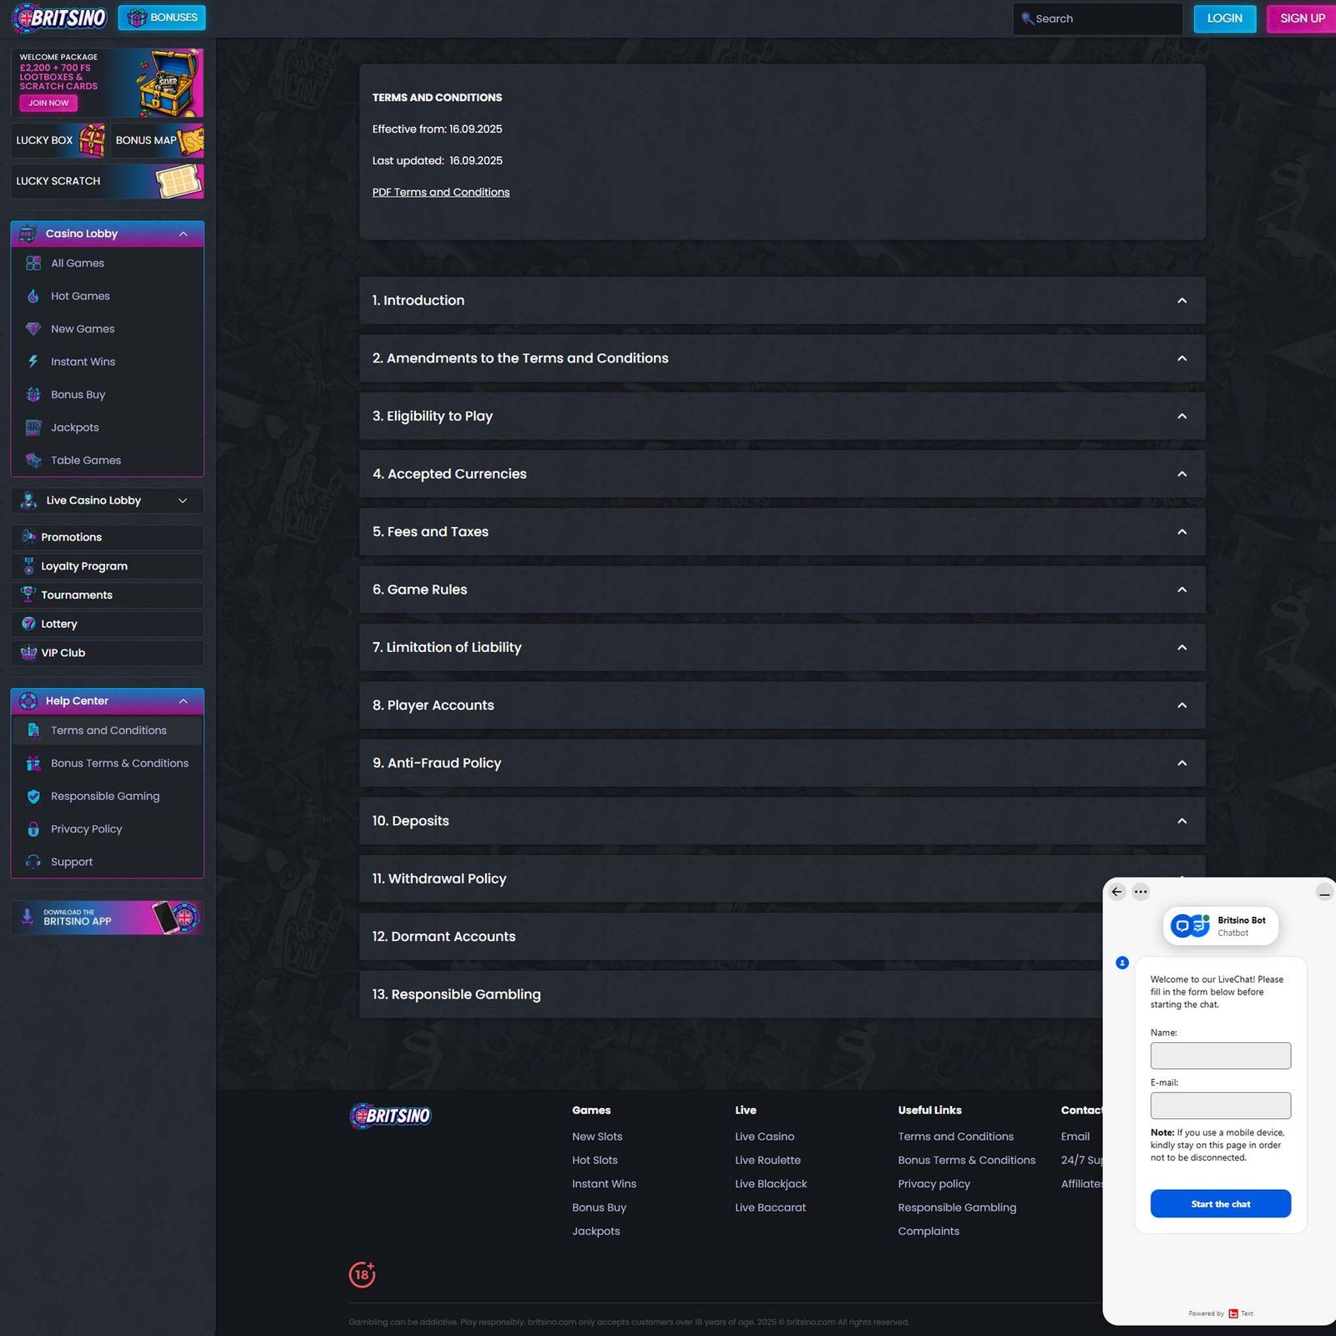
Task: Click the Instant Wins lightning icon
Action: (33, 362)
